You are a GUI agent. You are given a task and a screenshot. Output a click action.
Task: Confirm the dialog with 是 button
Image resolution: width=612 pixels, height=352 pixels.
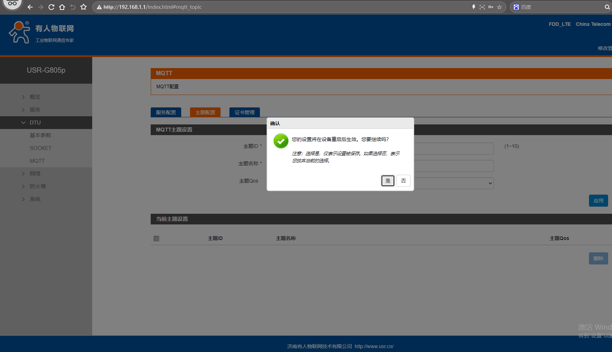(x=388, y=181)
